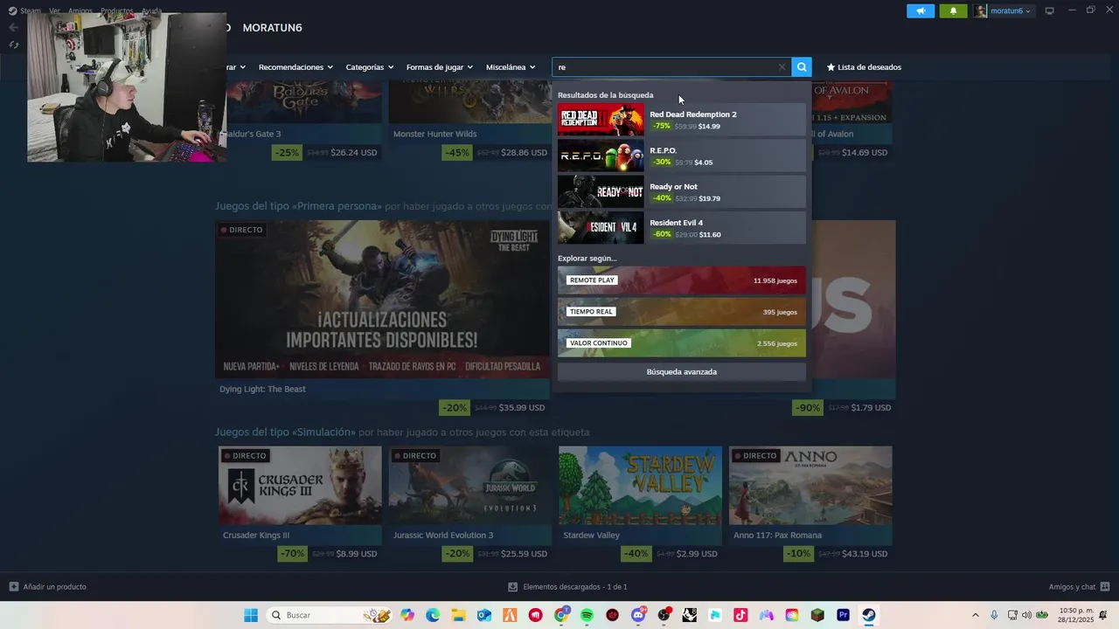Select Resident Evil 4 search result
The width and height of the screenshot is (1119, 629).
click(682, 228)
